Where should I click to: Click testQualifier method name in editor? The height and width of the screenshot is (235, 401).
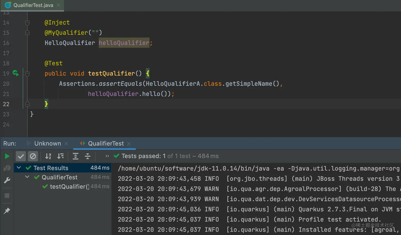[111, 73]
